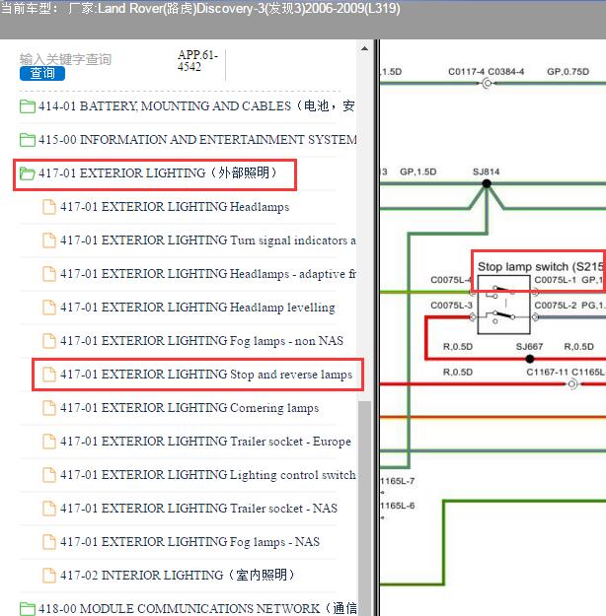Open Turn signal indicators diagram
606x616 pixels.
click(x=208, y=240)
